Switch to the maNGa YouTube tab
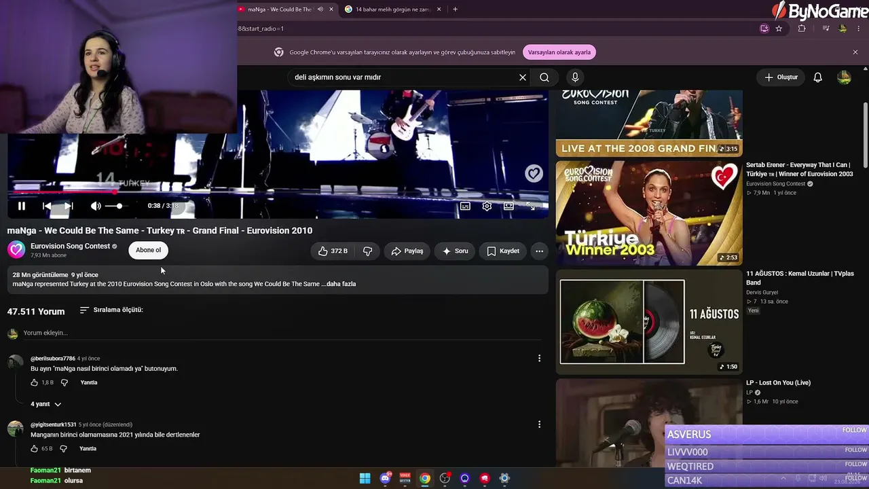Viewport: 869px width, 489px height. pyautogui.click(x=279, y=10)
